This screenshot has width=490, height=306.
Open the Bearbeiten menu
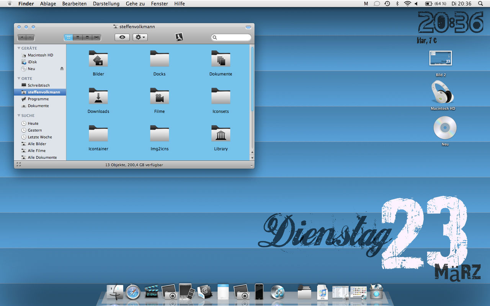[x=74, y=3]
